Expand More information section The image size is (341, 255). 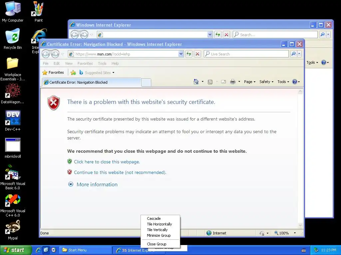[x=93, y=184]
